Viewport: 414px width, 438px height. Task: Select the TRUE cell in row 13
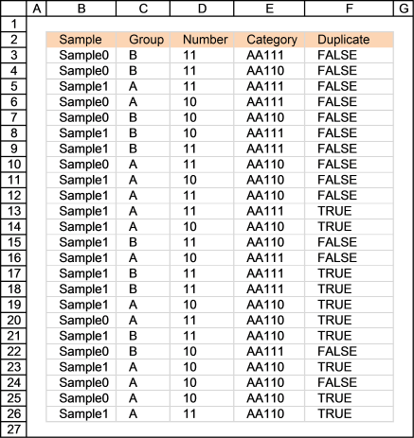coord(349,211)
